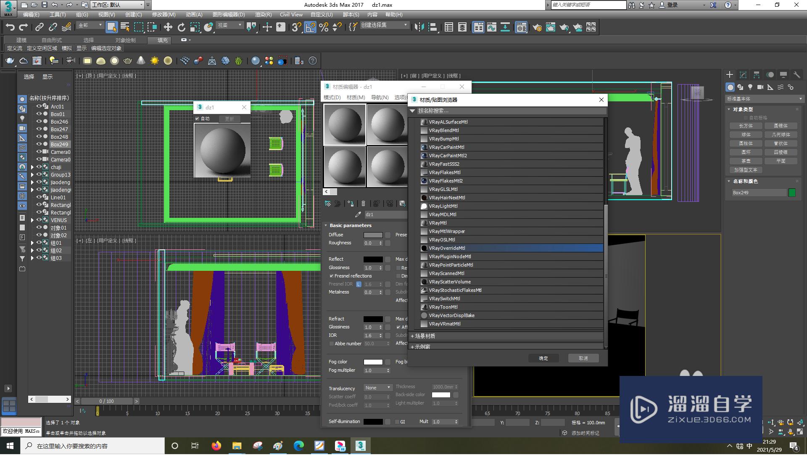Click the Align tool icon
Screen dimensions: 807x455
[x=433, y=27]
